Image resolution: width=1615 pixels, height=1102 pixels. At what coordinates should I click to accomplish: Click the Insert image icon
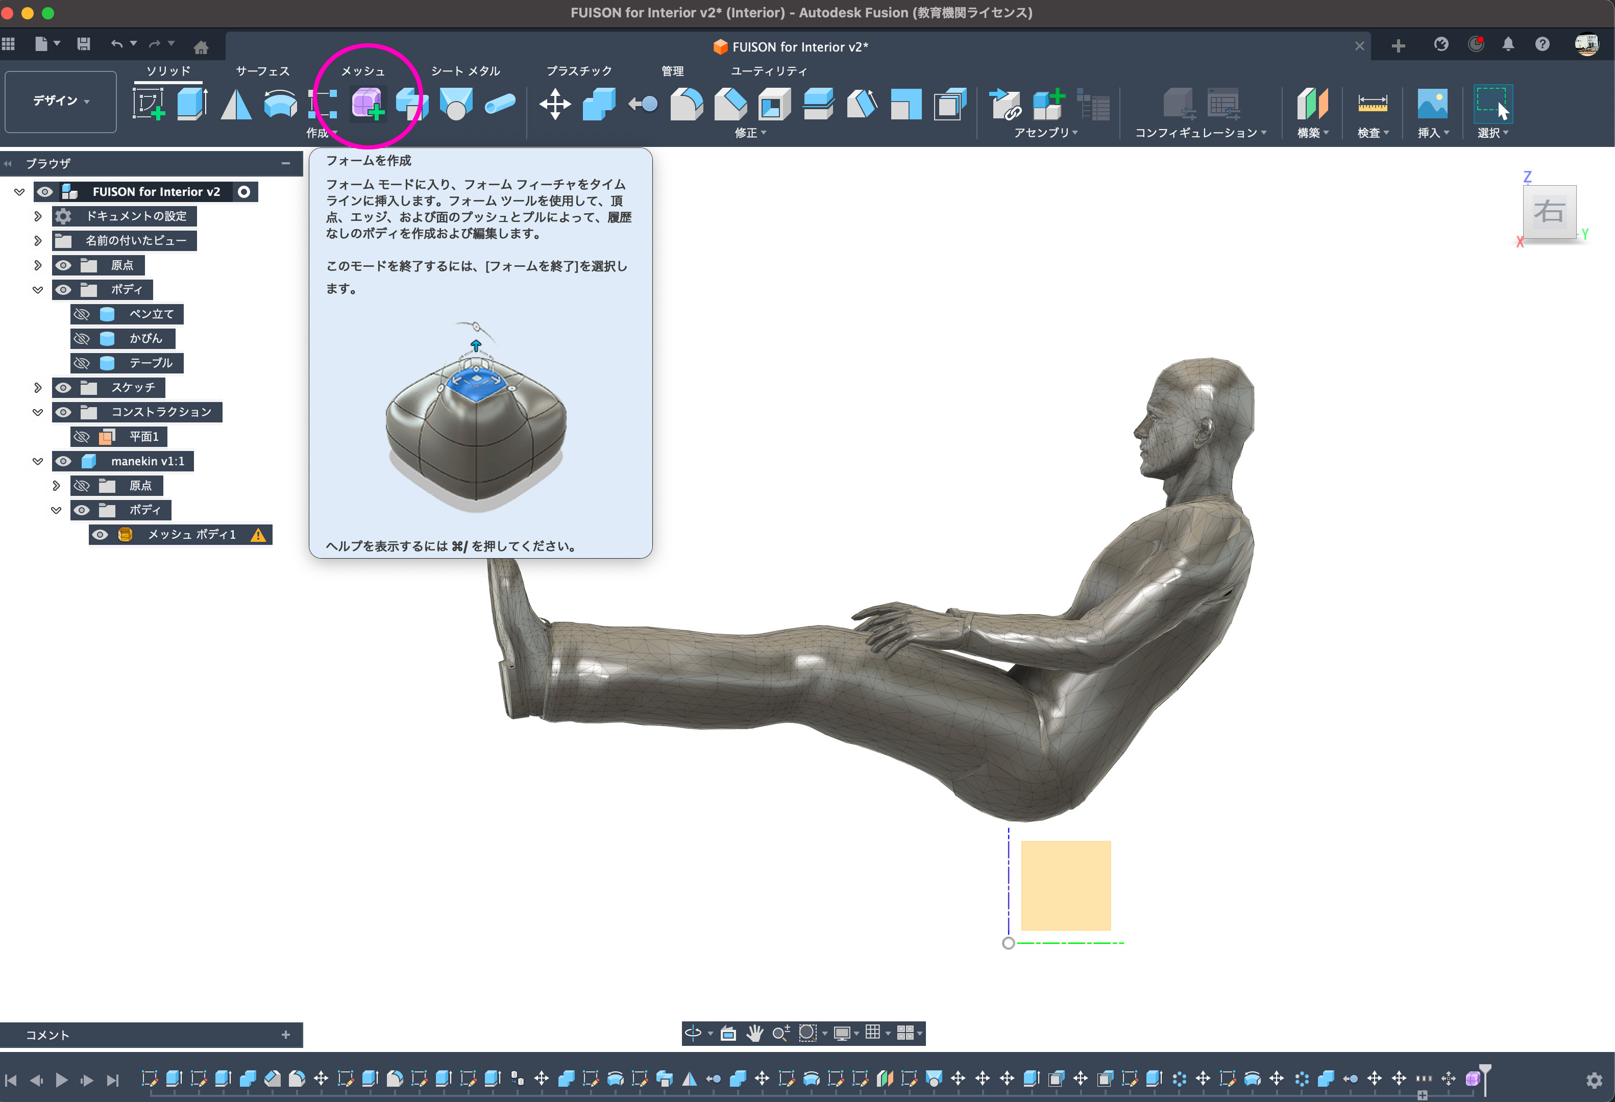point(1432,104)
